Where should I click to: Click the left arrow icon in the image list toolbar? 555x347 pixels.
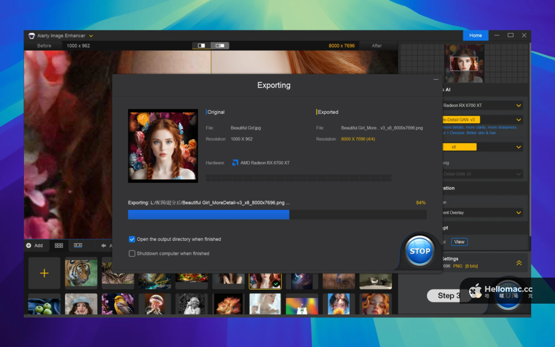click(104, 246)
